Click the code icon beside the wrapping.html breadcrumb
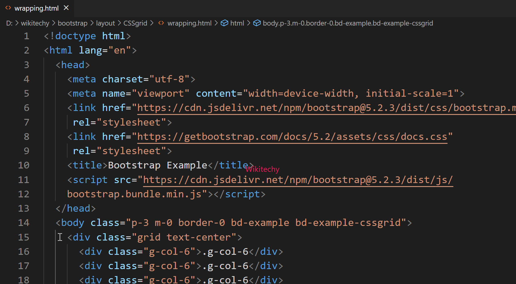Viewport: 516px width, 284px height. 161,23
